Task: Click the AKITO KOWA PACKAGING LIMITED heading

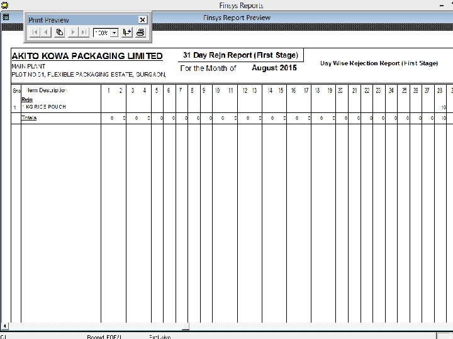Action: click(x=87, y=56)
